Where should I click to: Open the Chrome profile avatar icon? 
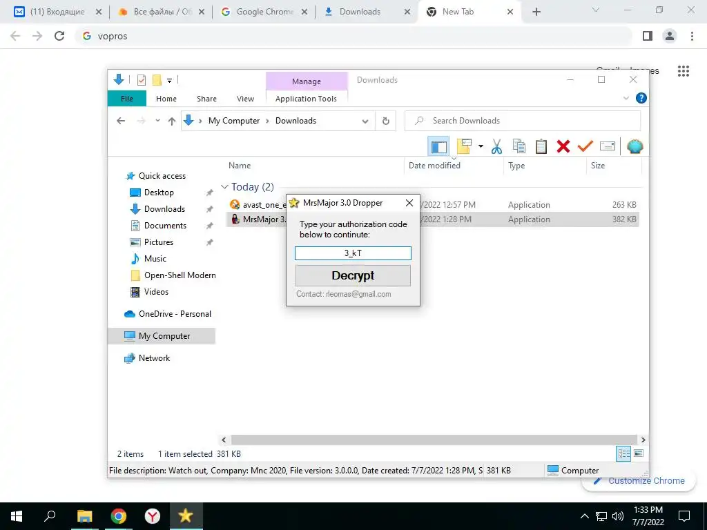670,36
